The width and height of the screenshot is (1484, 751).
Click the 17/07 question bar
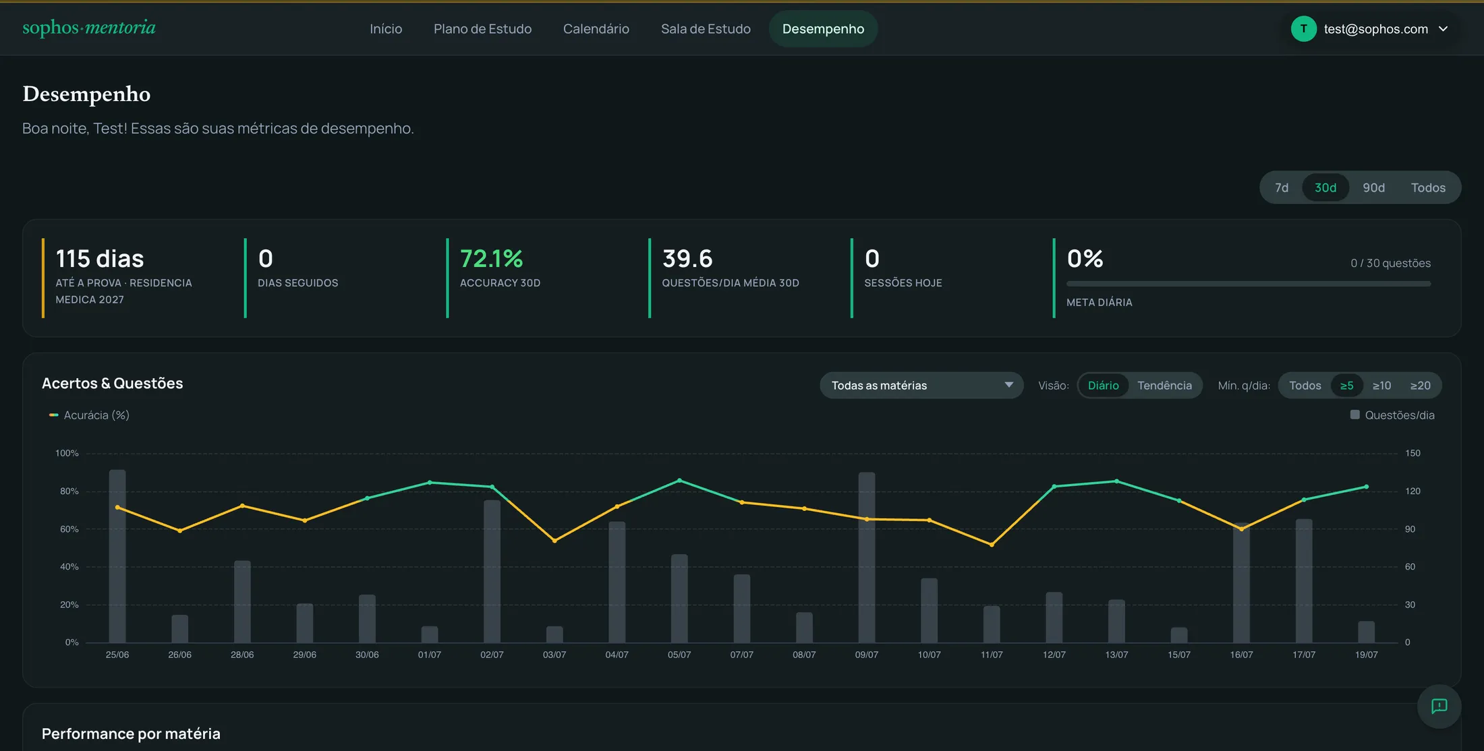pos(1304,580)
